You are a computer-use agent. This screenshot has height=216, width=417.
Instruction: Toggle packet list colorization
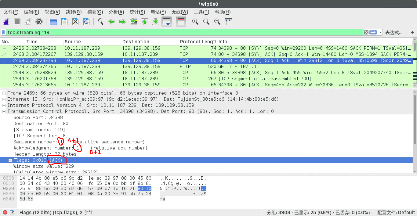181,22
